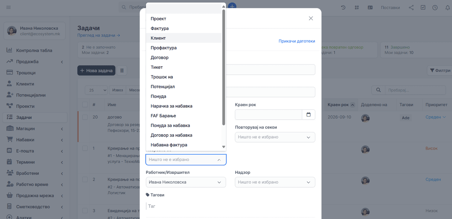Open the ID card icon in top bar
Viewport: 452px width, 219px height.
tap(370, 8)
